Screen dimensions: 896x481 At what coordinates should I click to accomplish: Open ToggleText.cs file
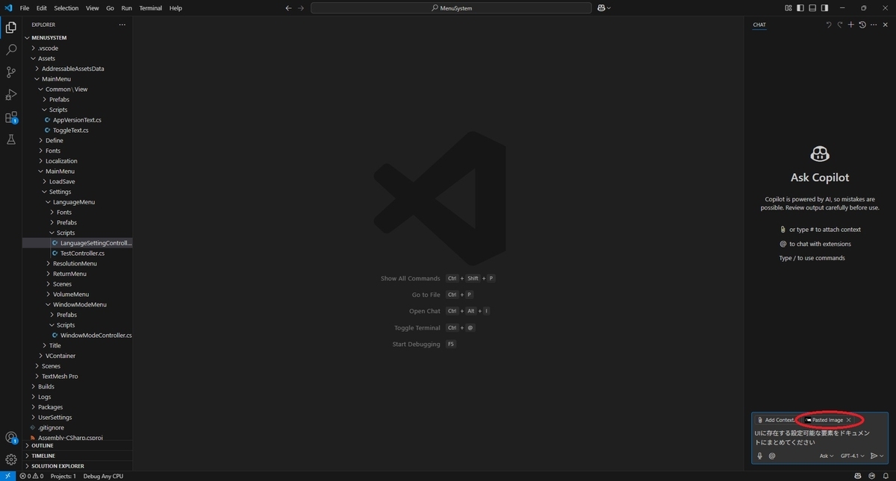coord(78,130)
